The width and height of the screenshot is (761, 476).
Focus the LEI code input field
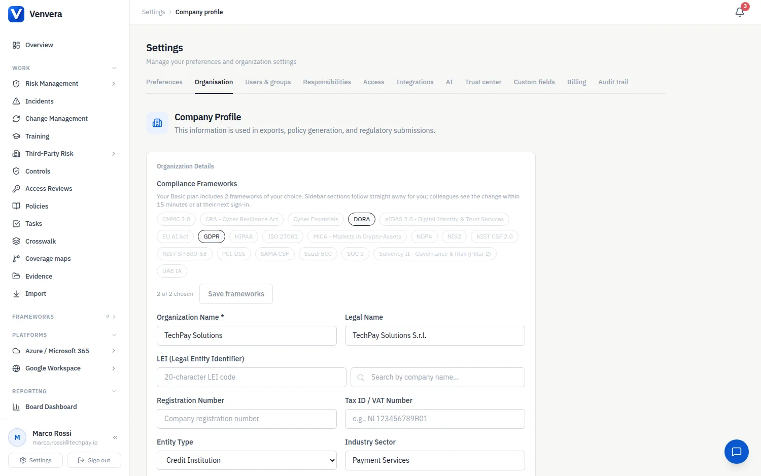(252, 377)
